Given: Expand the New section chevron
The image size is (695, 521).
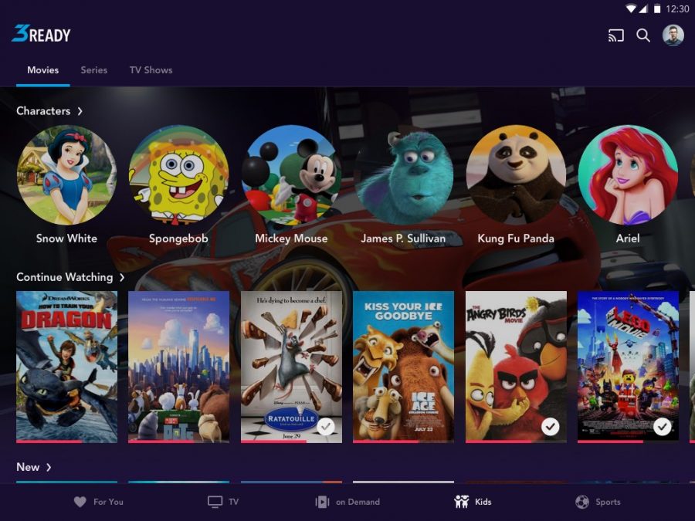Looking at the screenshot, I should pyautogui.click(x=49, y=468).
